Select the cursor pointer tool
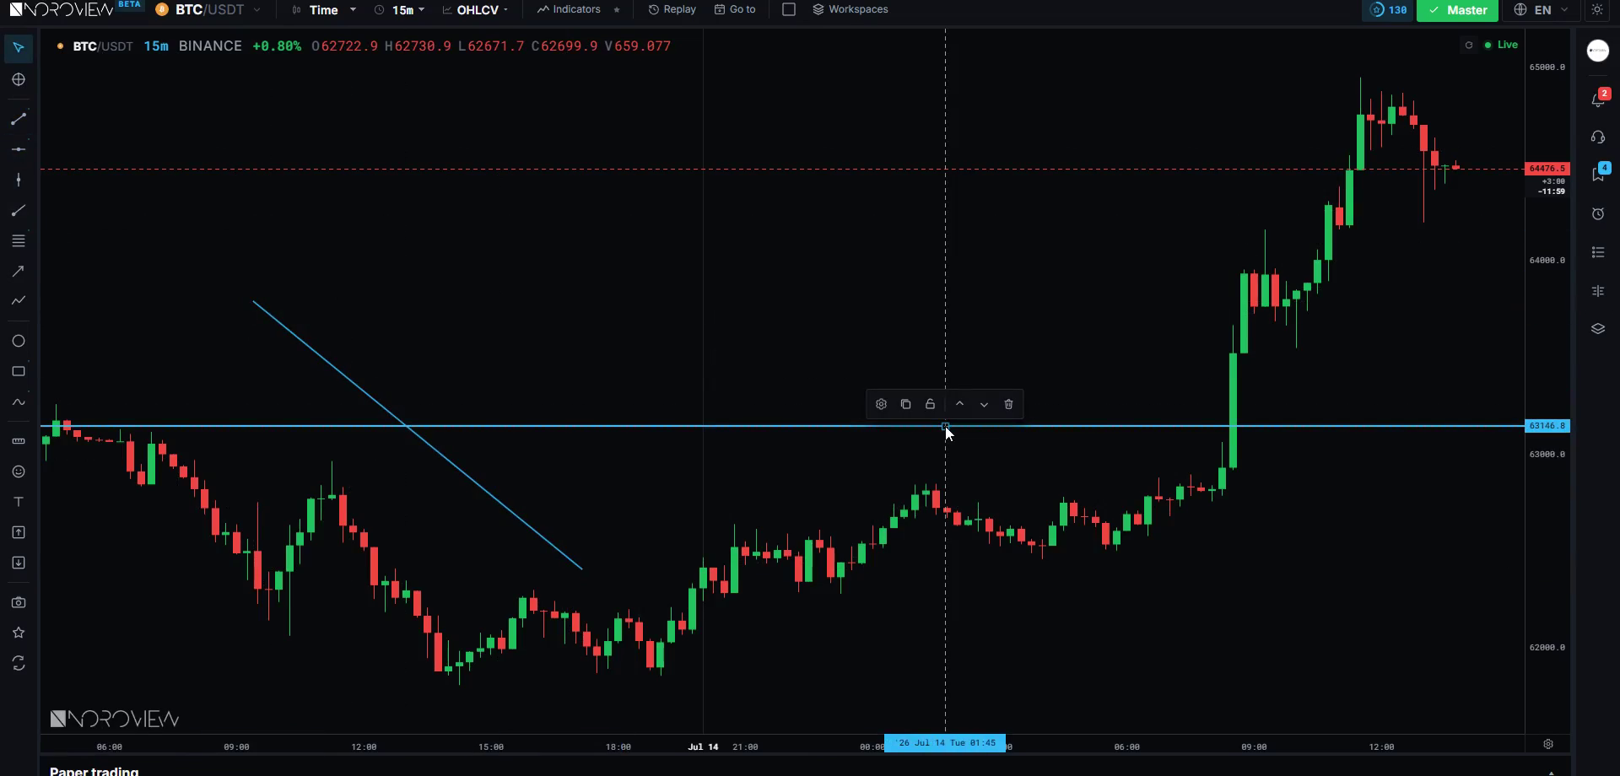 tap(19, 47)
